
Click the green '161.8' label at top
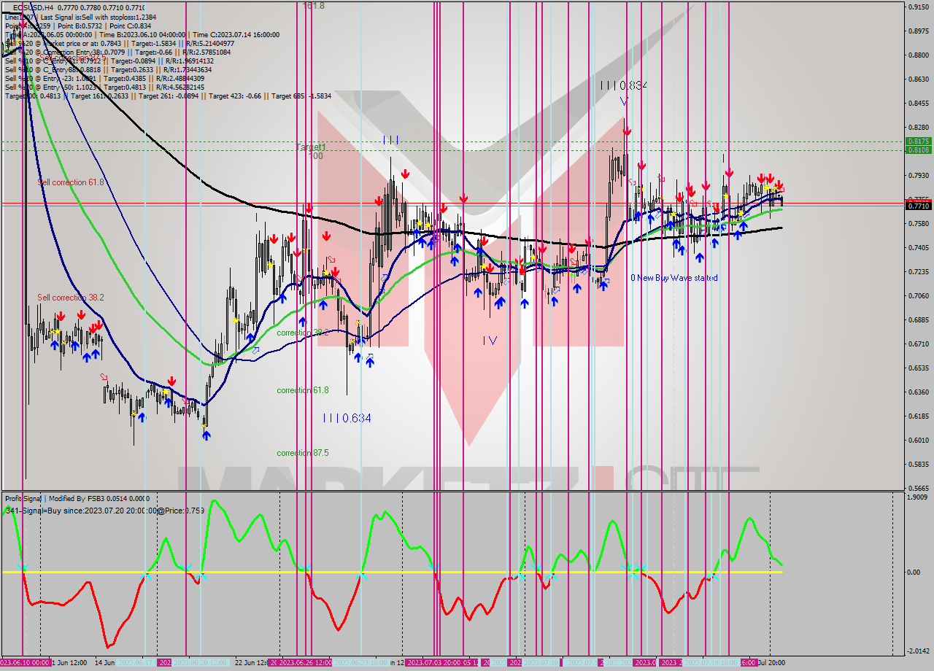tap(314, 5)
